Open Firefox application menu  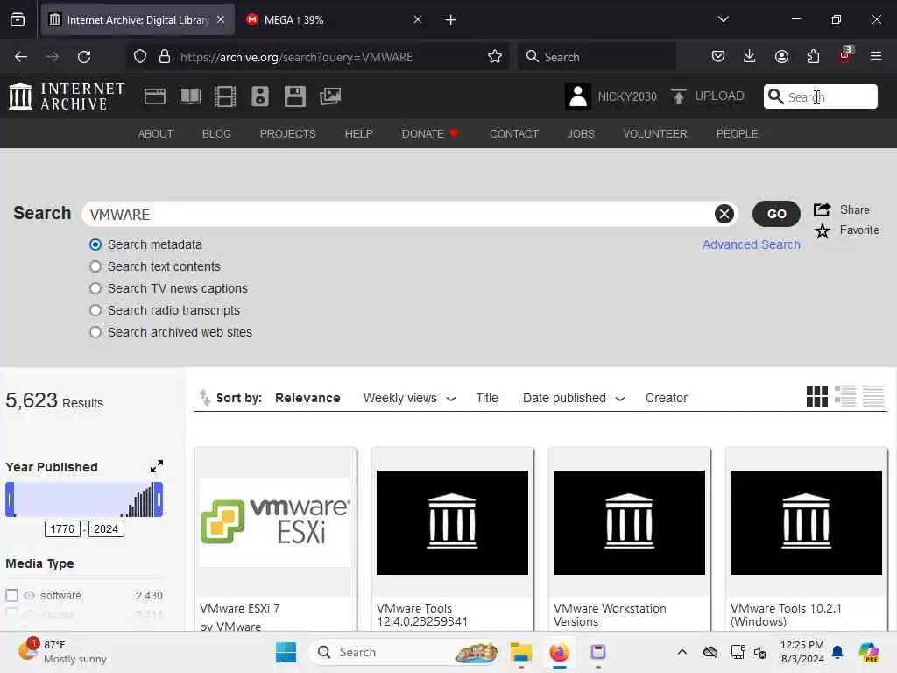(876, 56)
